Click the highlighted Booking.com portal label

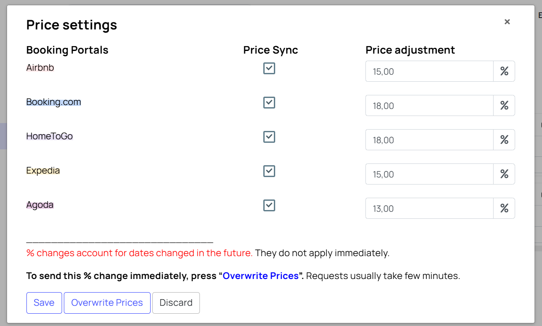[54, 102]
